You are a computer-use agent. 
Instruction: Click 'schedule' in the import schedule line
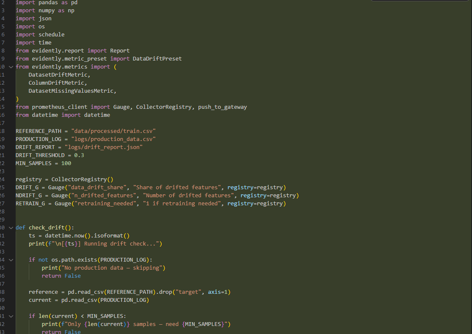[x=52, y=35]
